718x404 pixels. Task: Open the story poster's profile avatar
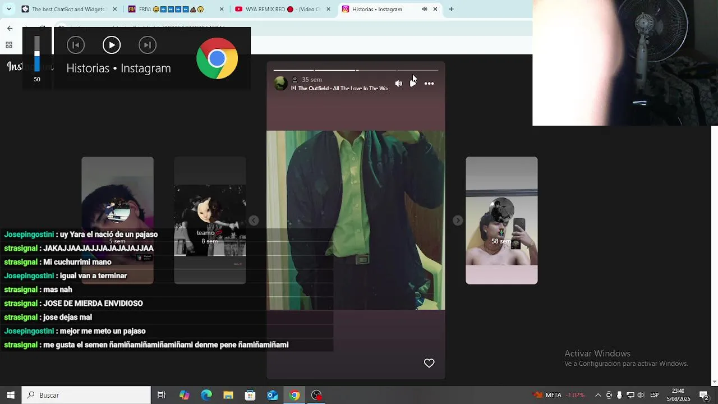tap(280, 84)
